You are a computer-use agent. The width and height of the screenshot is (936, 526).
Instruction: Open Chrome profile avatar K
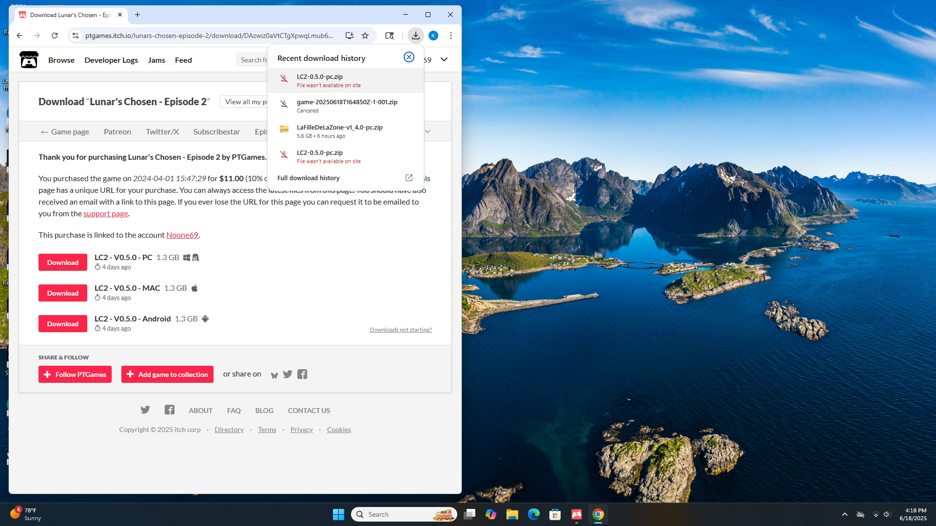pos(433,36)
